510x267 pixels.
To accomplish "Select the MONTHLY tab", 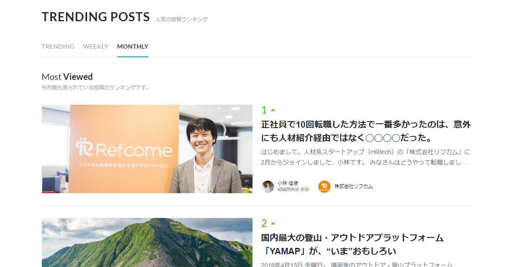I will tap(133, 47).
